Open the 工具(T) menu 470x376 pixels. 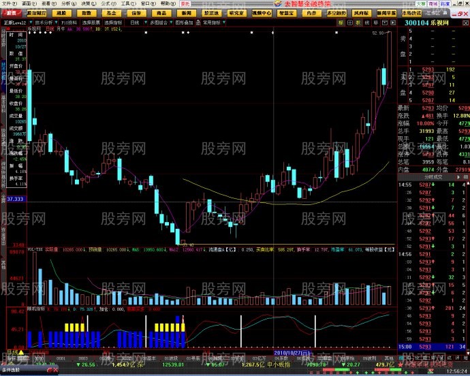pyautogui.click(x=128, y=3)
